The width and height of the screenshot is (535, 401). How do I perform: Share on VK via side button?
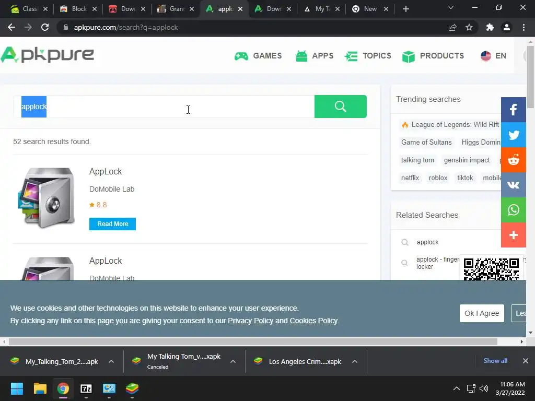[514, 185]
